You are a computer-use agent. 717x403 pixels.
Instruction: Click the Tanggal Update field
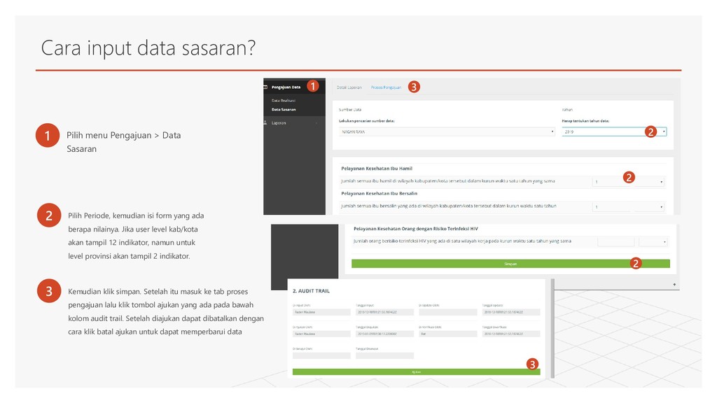pos(510,312)
